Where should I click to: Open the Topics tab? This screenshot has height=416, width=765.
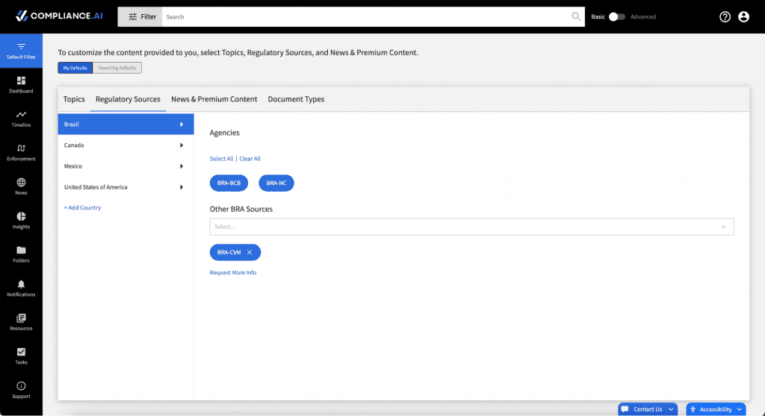point(74,99)
